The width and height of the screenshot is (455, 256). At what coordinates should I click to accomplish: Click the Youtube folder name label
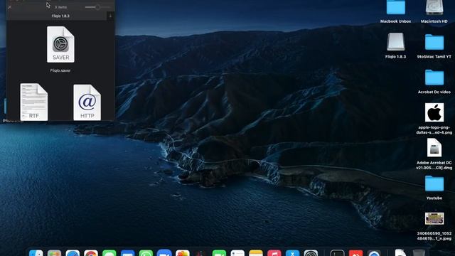tap(434, 198)
